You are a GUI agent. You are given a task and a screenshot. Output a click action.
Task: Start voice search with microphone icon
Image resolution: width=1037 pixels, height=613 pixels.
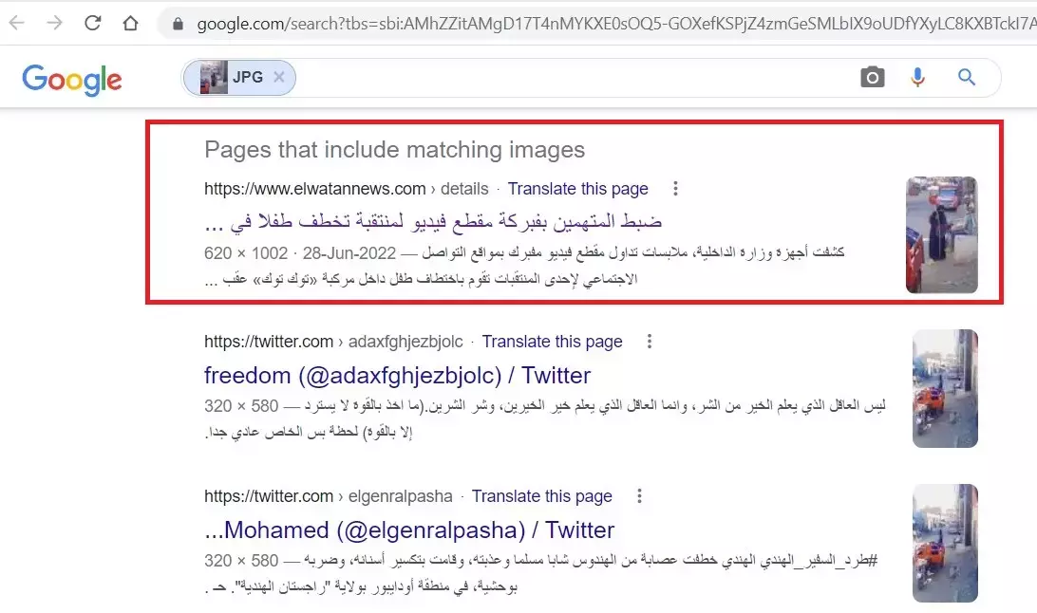[917, 77]
